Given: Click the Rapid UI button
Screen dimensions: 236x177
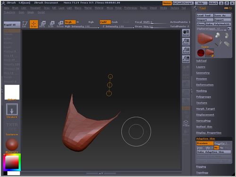Looking at the screenshot, I should [12, 25].
